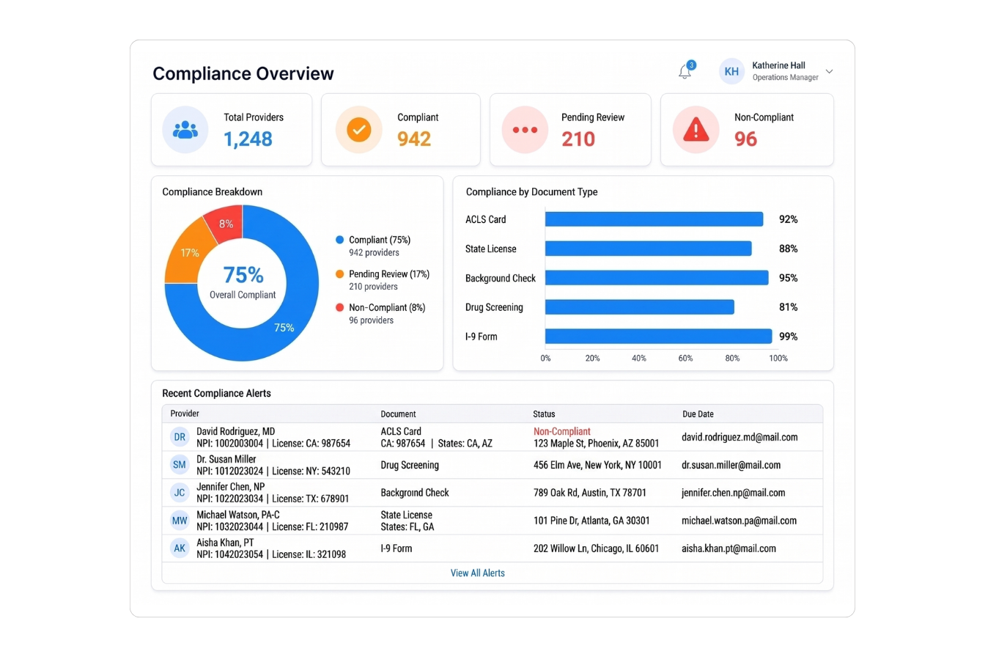The width and height of the screenshot is (985, 657).
Task: Sort by the Document column header
Action: point(398,414)
